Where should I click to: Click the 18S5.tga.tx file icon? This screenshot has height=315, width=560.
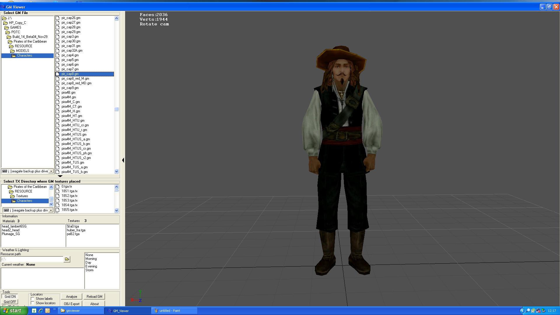click(57, 210)
